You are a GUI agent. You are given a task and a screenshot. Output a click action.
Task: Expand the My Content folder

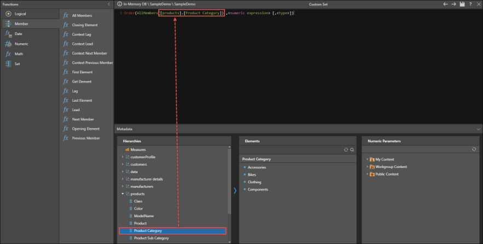pos(367,159)
